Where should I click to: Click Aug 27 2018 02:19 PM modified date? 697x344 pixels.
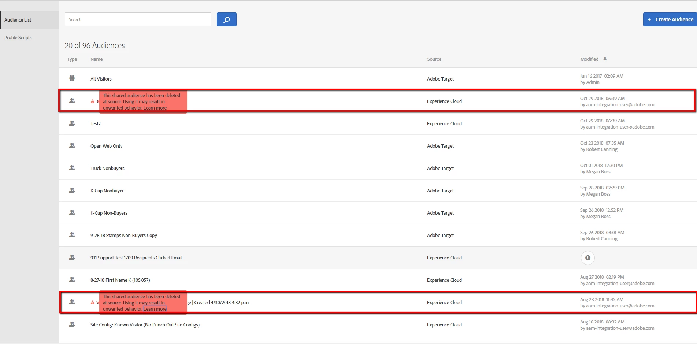point(602,277)
